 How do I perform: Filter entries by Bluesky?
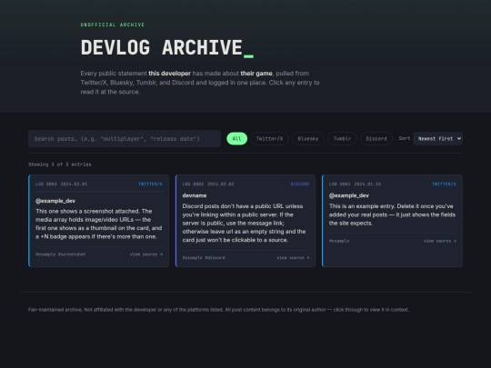click(308, 139)
